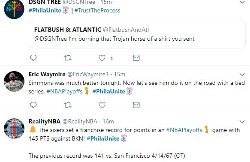Open #PhilaUnite hashtag in DSGN TREE tweet
Screen dimensions: 250x162
[45, 11]
